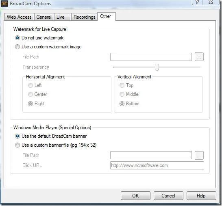This screenshot has width=222, height=206.
Task: Click the BroadCam app icon in title bar
Action: [4, 4]
